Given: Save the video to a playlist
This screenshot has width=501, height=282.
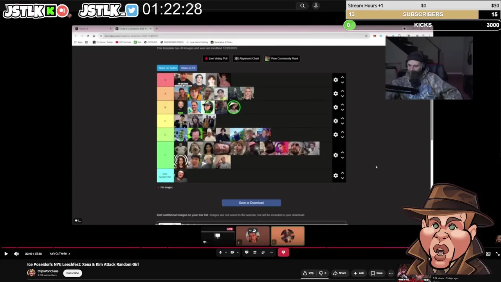Looking at the screenshot, I should (x=377, y=273).
